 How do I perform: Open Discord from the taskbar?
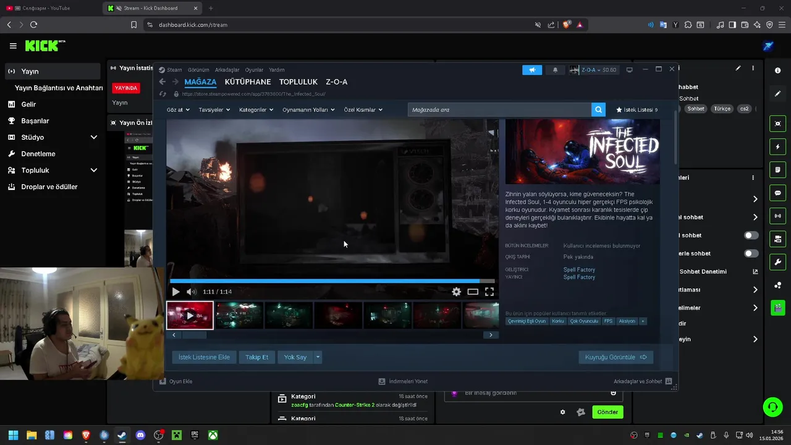[140, 435]
